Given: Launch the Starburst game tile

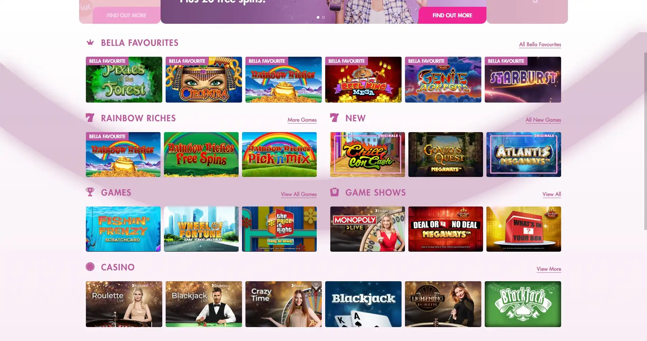Looking at the screenshot, I should [523, 79].
